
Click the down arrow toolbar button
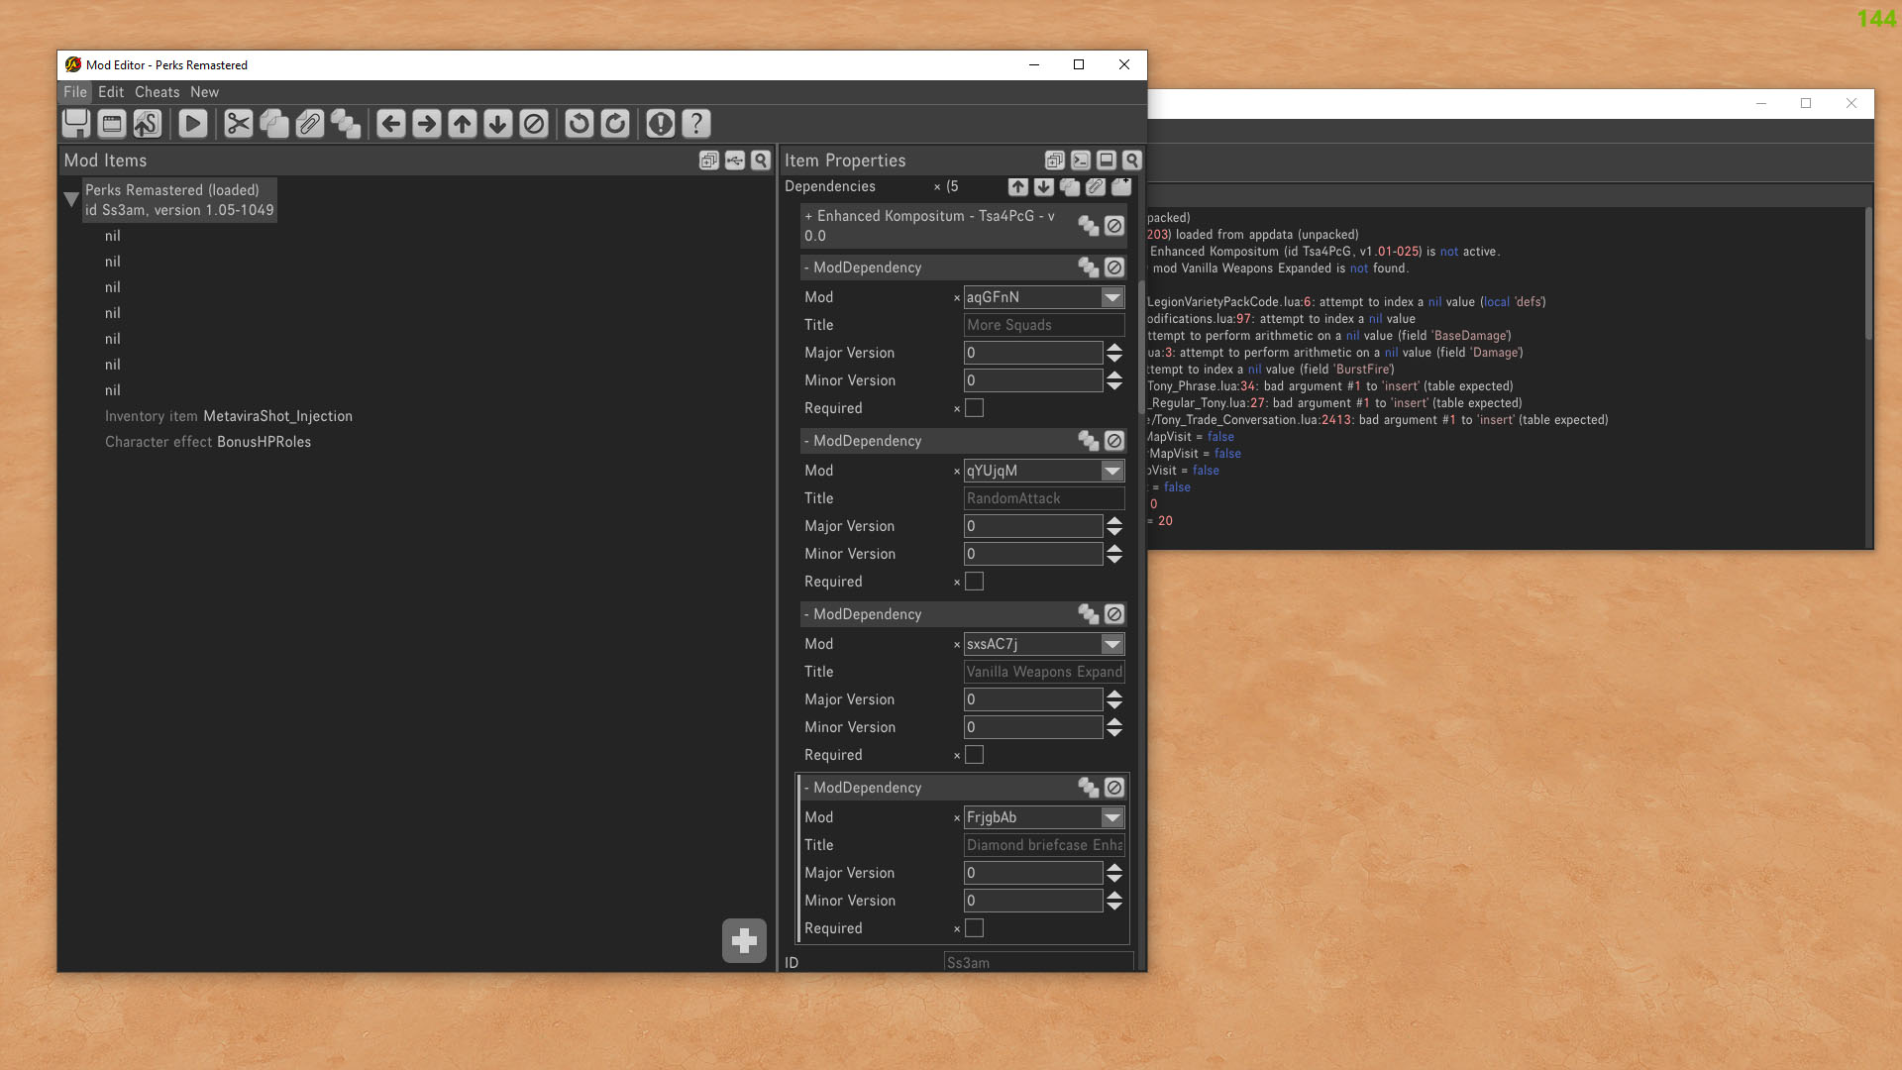498,124
